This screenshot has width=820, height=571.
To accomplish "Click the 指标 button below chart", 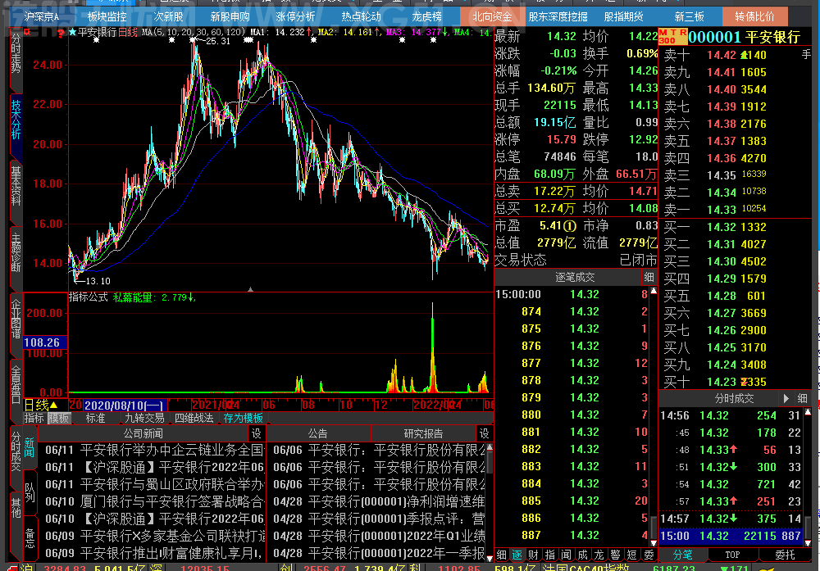I will pos(34,419).
